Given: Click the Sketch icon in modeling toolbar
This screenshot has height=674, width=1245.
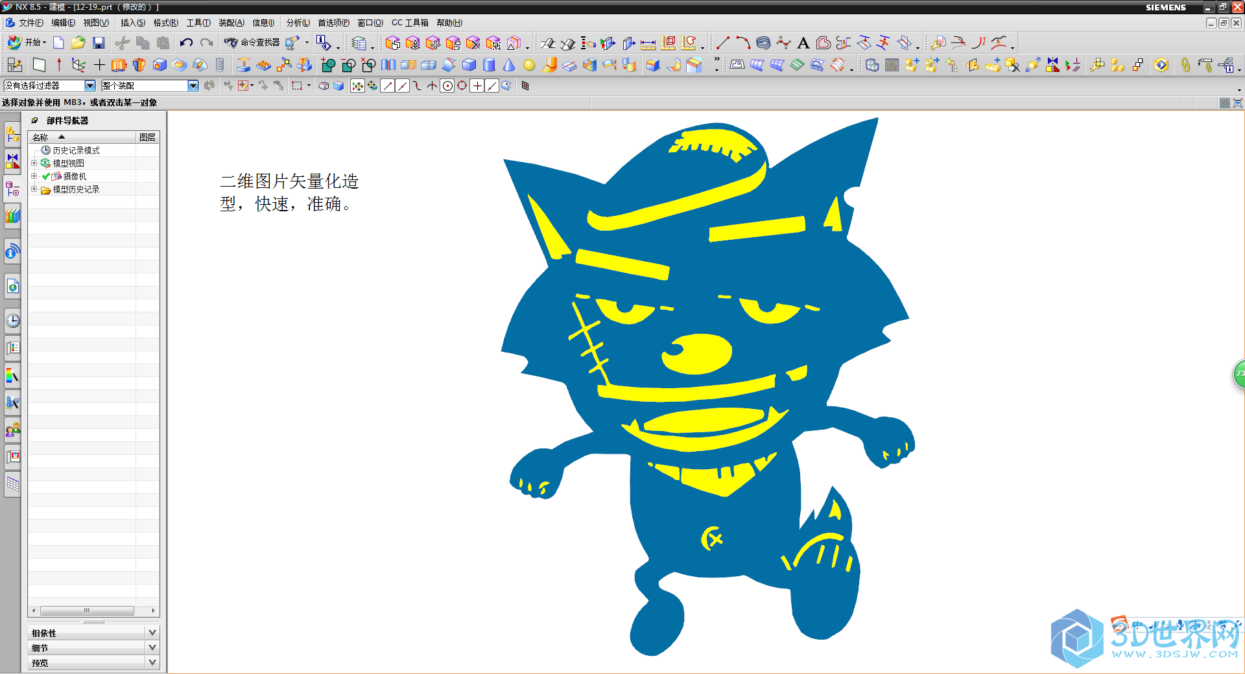Looking at the screenshot, I should tap(14, 65).
